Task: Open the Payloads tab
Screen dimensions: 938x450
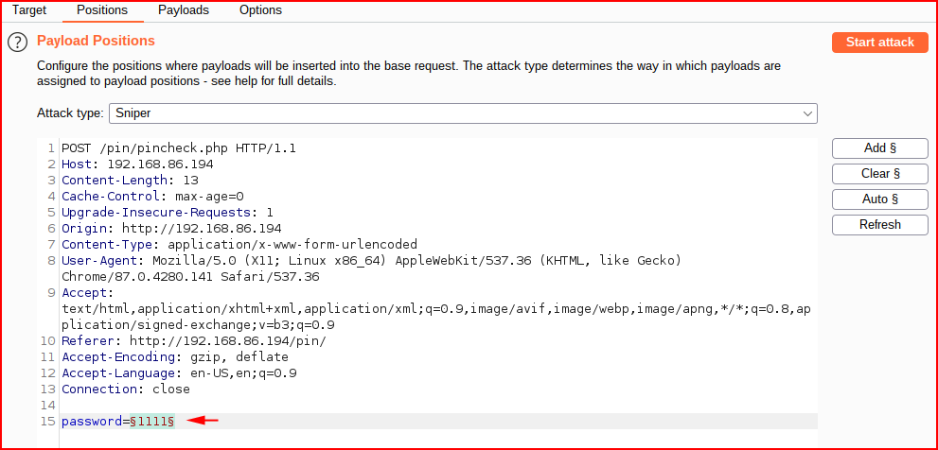Action: [x=184, y=10]
